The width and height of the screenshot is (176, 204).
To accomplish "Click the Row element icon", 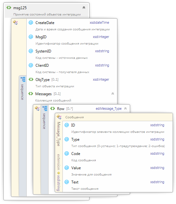I will pyautogui.click(x=53, y=108).
